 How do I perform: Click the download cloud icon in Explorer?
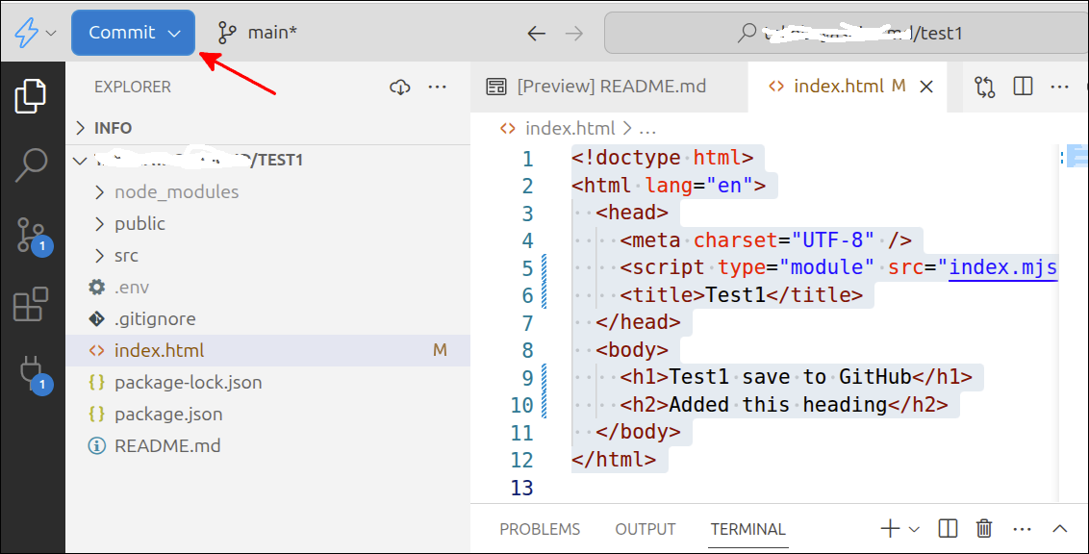(x=400, y=87)
